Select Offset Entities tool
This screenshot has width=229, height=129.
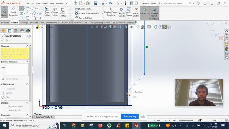click(x=63, y=13)
